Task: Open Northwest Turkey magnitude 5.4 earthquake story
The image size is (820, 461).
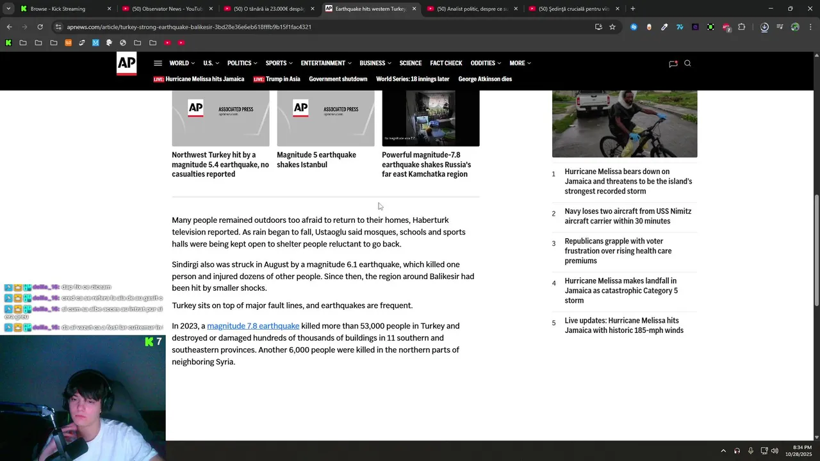Action: click(220, 165)
